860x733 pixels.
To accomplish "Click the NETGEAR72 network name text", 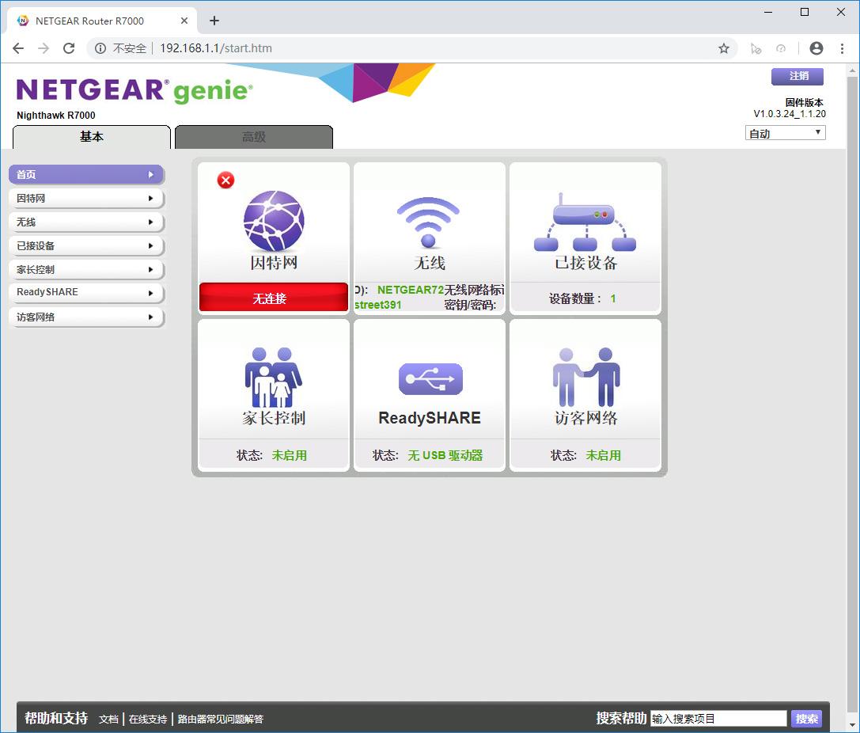I will 411,290.
